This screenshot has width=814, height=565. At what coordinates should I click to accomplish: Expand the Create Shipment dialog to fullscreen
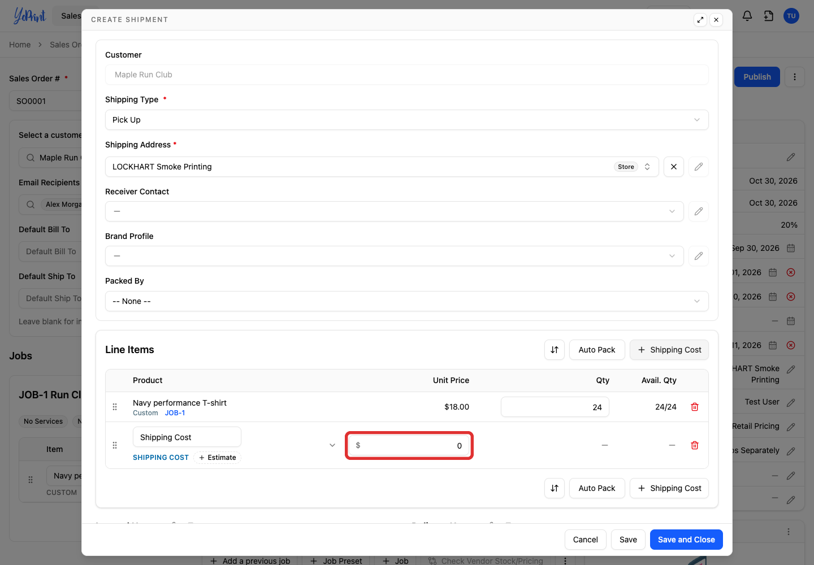click(700, 20)
